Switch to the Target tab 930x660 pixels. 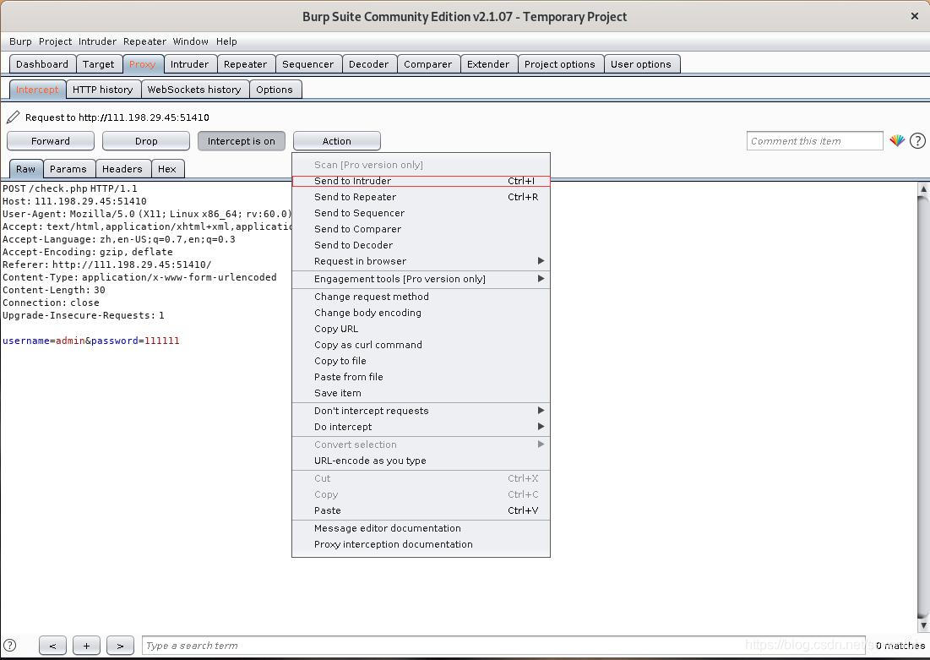click(99, 64)
